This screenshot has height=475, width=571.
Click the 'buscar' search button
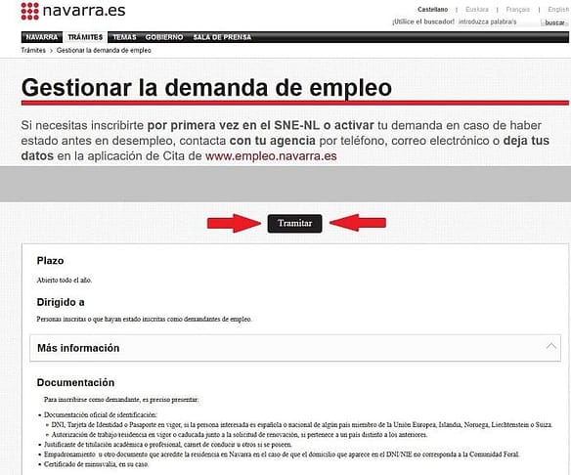[x=554, y=22]
